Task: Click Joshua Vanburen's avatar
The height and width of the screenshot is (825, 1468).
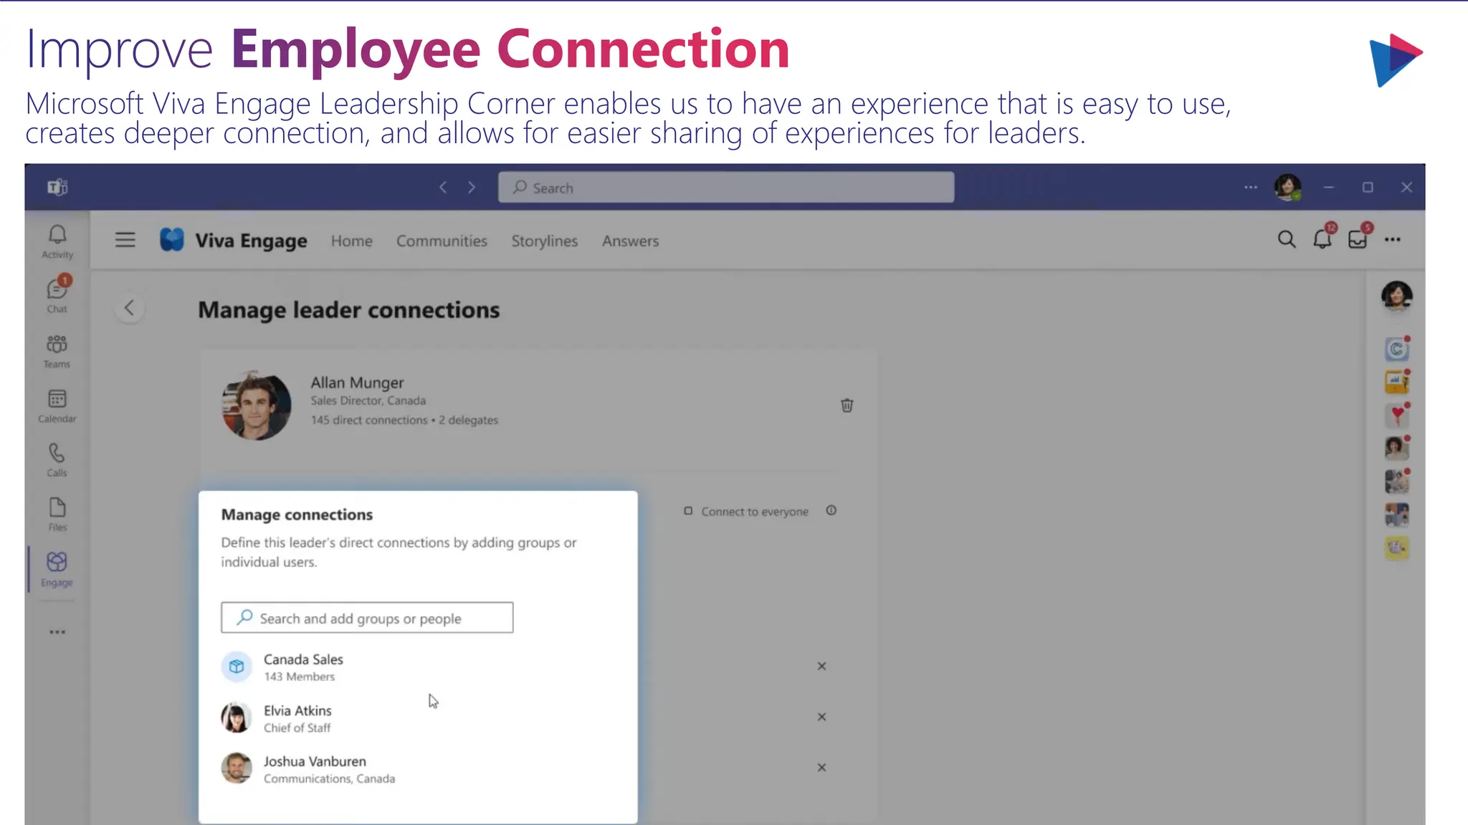Action: coord(237,768)
